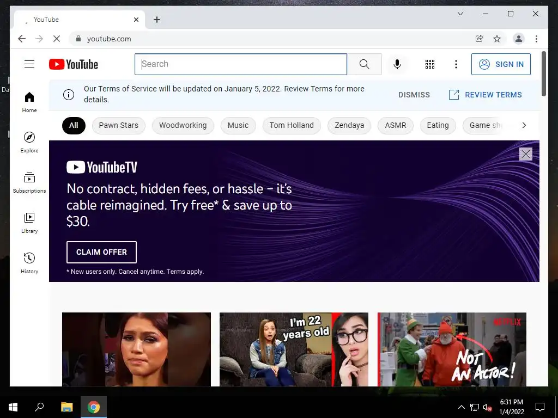This screenshot has width=558, height=418.
Task: Open the YouTube hamburger guide menu
Action: coord(29,64)
